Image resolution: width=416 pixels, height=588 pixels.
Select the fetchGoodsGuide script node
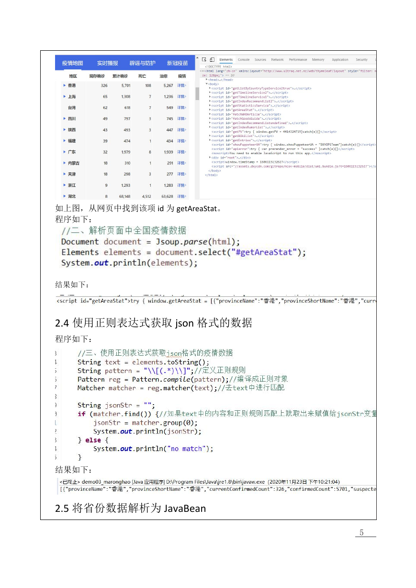(247, 119)
